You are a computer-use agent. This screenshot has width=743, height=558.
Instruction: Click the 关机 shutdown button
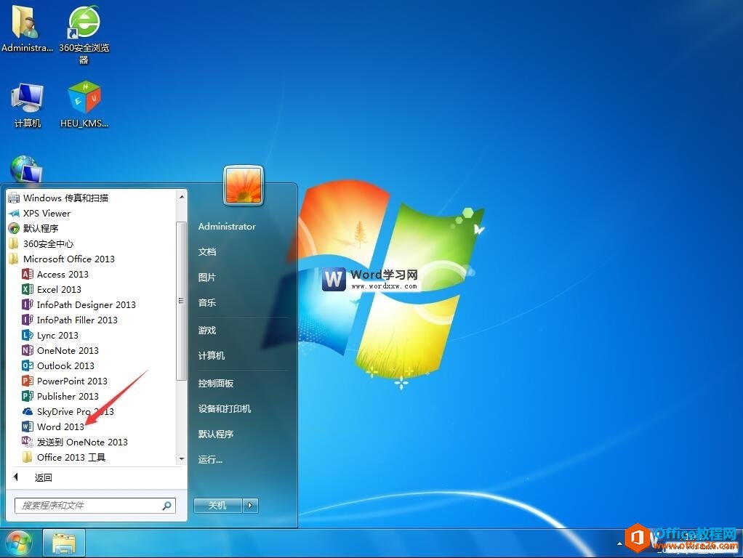point(218,506)
